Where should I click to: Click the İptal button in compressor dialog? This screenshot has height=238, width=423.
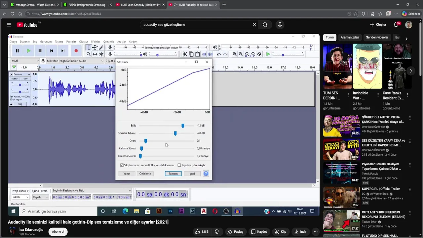pos(192,174)
